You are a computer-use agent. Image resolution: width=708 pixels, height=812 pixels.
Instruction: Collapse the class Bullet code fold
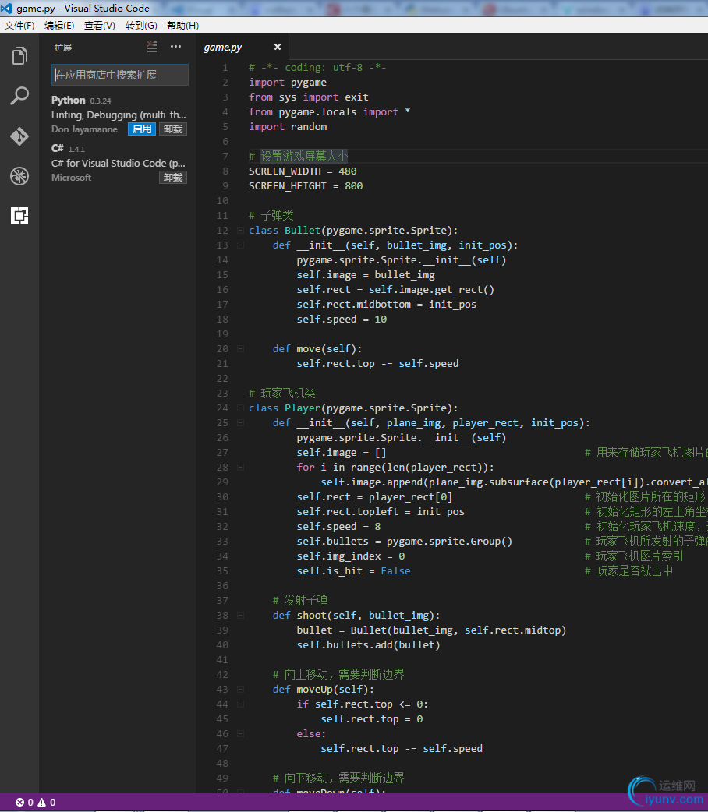click(240, 231)
